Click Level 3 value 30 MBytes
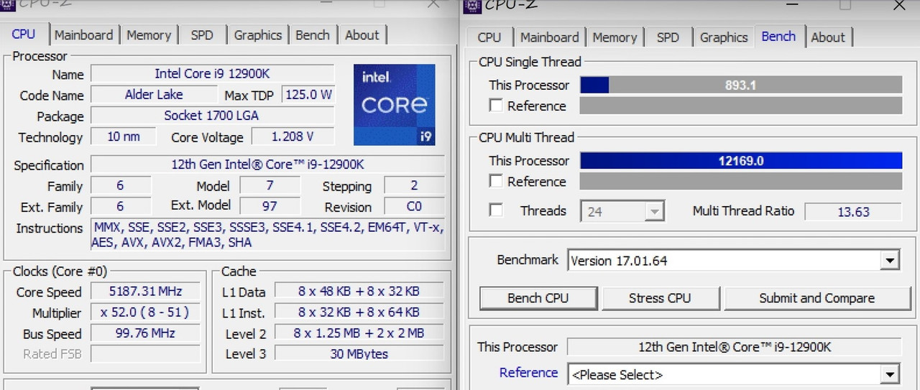 359,353
